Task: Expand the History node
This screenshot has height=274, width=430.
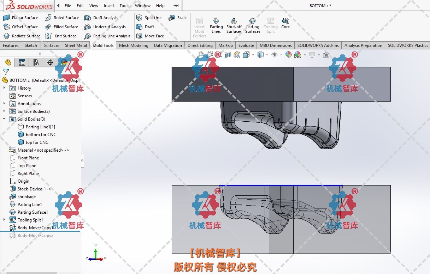Action: (4, 88)
